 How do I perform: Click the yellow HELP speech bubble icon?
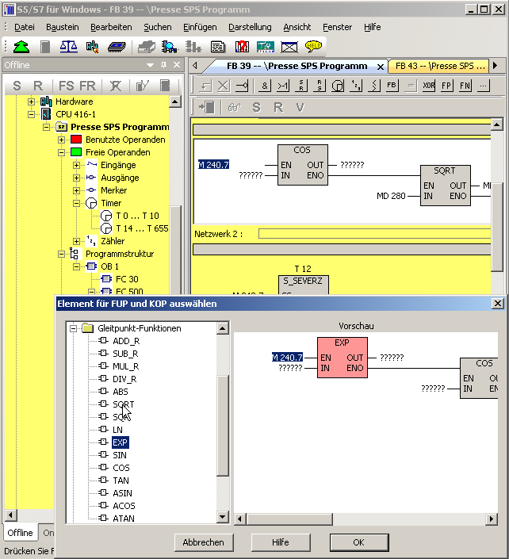click(x=313, y=47)
